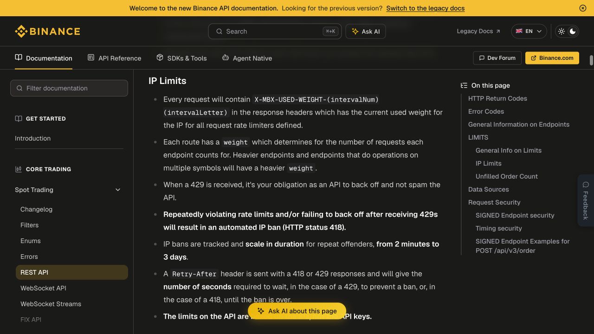Open the FIX API page
The height and width of the screenshot is (334, 594).
[x=31, y=320]
